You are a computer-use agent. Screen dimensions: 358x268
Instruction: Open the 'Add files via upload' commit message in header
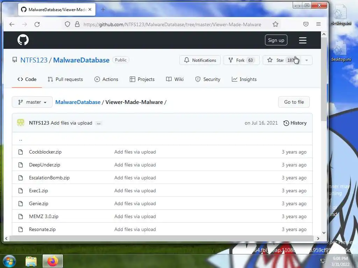tap(71, 123)
